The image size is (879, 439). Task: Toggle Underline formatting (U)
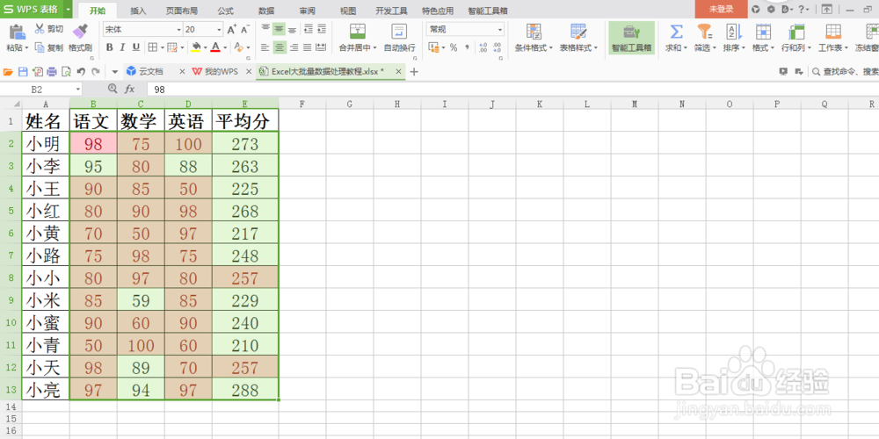coord(135,47)
